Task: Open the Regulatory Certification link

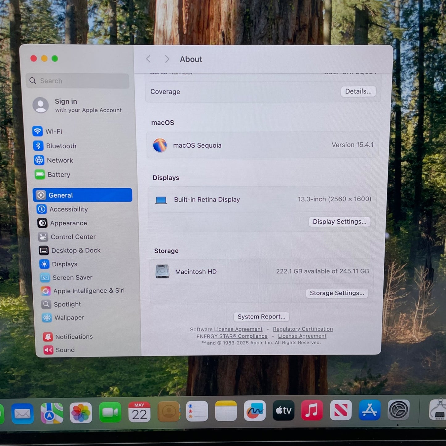Action: point(303,329)
